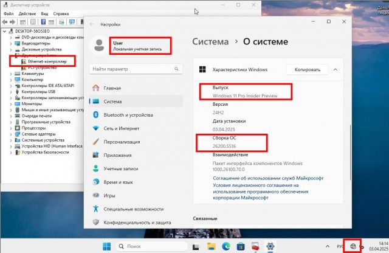Toggle the console tree toolbar icon in Device Manager
The image size is (389, 253).
[22, 22]
